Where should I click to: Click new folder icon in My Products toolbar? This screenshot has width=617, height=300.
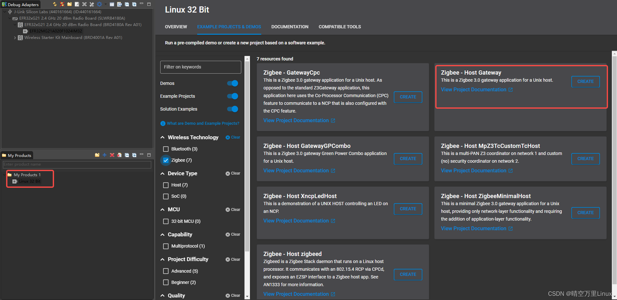point(97,155)
